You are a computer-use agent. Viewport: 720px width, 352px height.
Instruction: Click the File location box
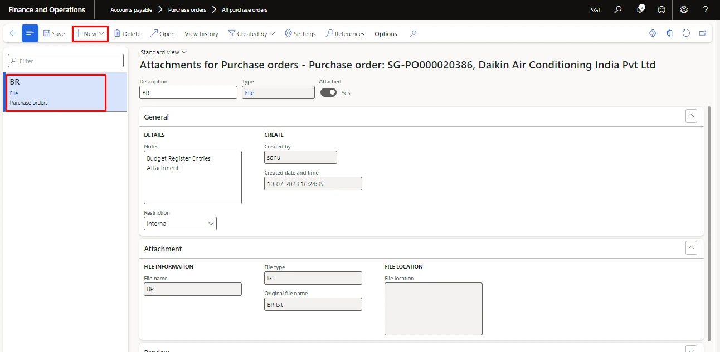click(x=434, y=309)
